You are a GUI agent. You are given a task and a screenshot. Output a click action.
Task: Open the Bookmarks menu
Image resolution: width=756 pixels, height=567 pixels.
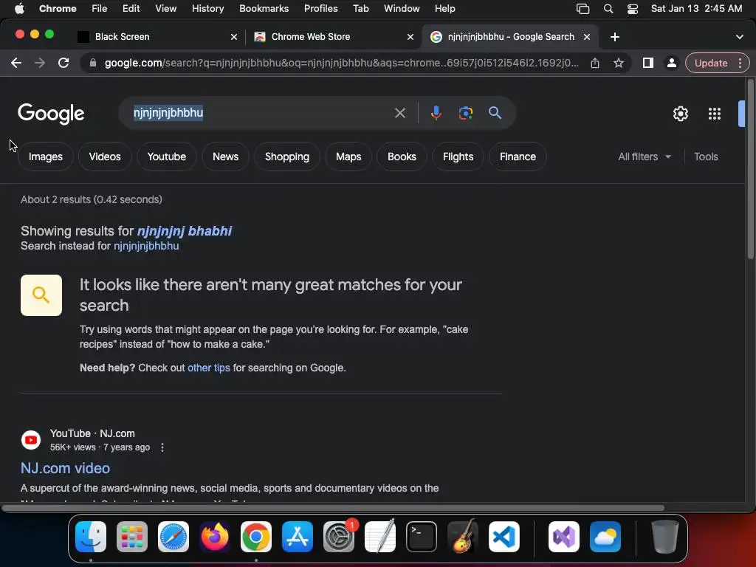pos(264,9)
